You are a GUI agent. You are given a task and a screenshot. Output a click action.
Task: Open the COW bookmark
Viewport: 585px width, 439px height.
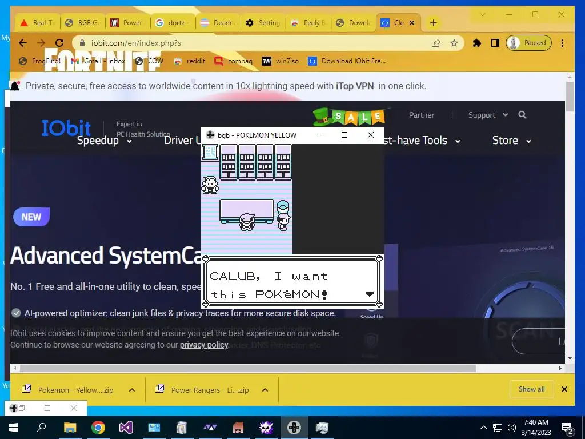click(x=149, y=61)
